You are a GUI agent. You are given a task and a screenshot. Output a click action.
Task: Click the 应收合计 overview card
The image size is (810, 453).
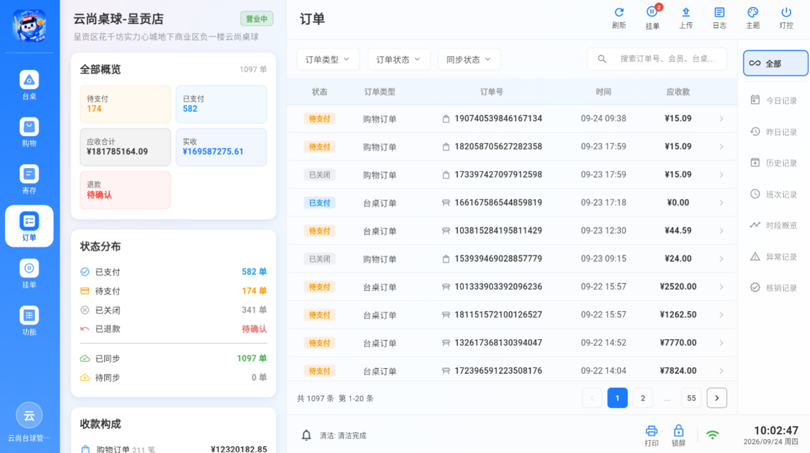(125, 147)
